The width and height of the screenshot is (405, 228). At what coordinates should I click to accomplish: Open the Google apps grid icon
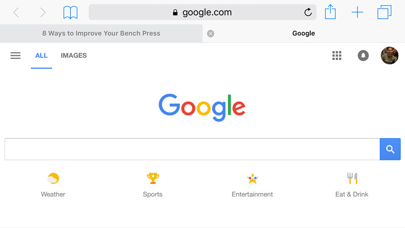(x=337, y=56)
